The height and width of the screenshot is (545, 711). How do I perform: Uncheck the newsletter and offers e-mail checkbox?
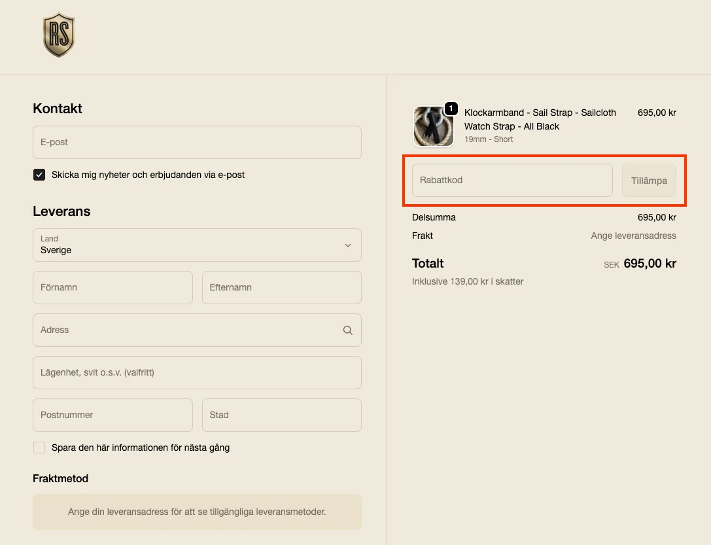coord(39,175)
